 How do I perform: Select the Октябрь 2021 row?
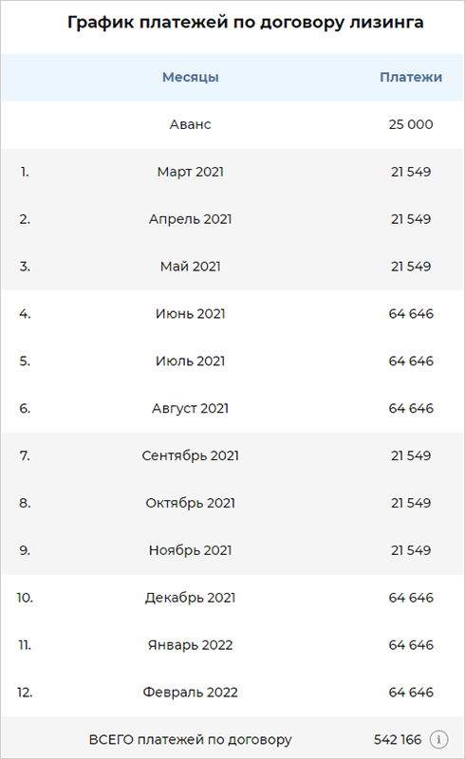(x=232, y=503)
